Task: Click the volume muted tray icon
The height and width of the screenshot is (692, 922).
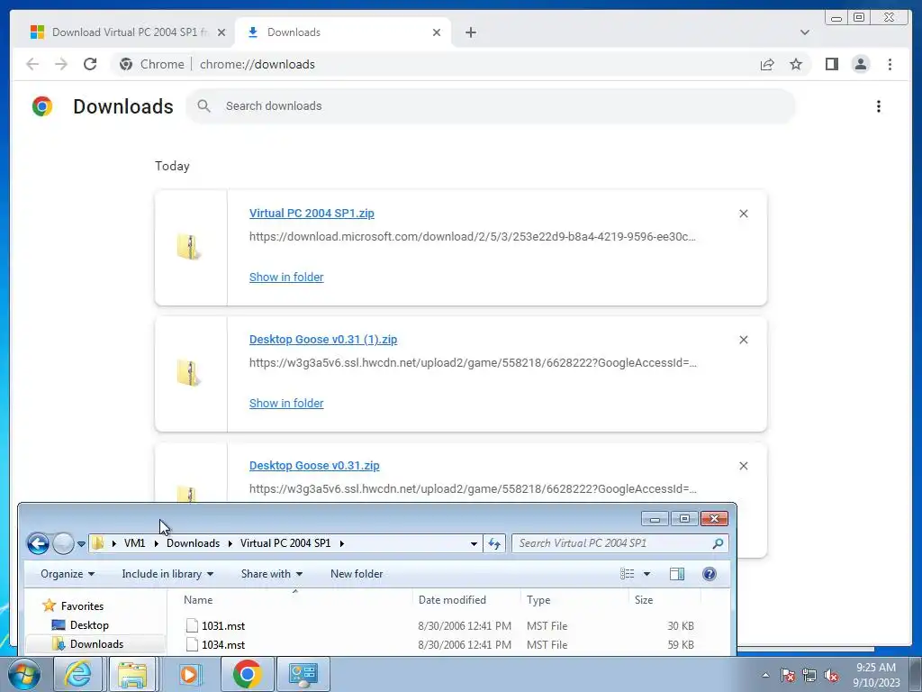Action: 831,676
